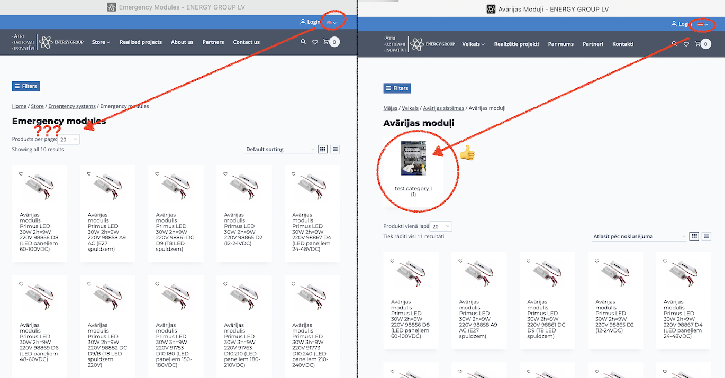Open Partners menu item
The image size is (725, 378).
pyautogui.click(x=213, y=42)
